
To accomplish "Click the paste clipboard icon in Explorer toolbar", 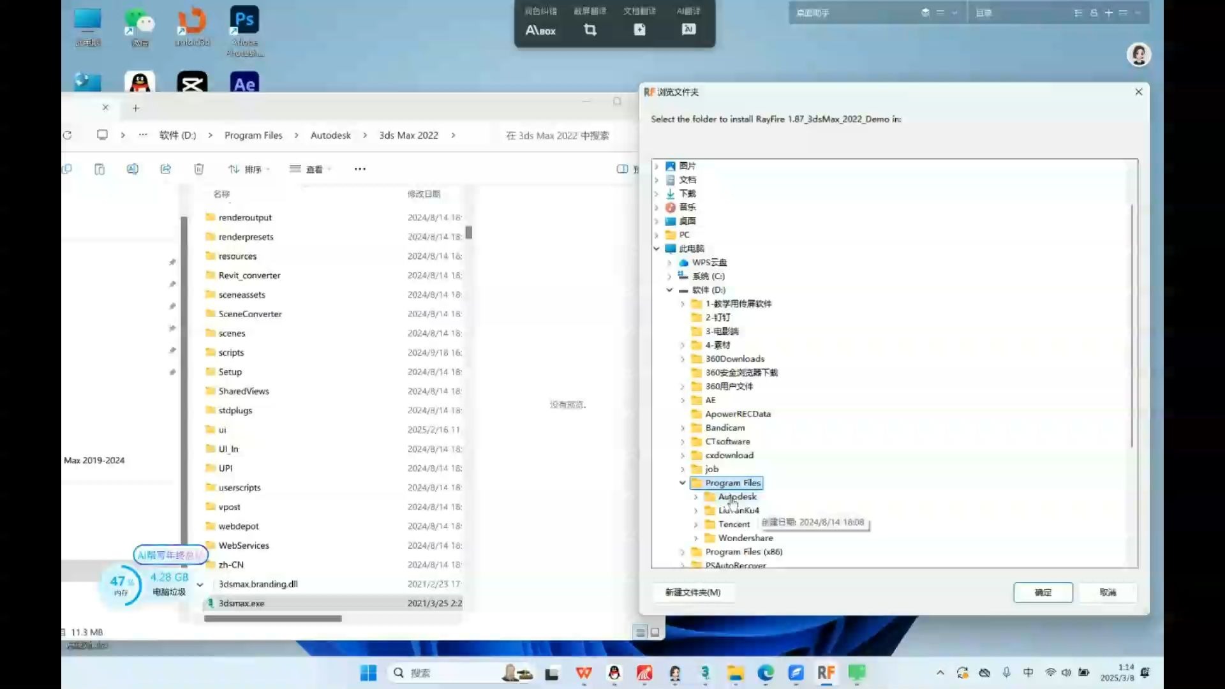I will point(100,169).
